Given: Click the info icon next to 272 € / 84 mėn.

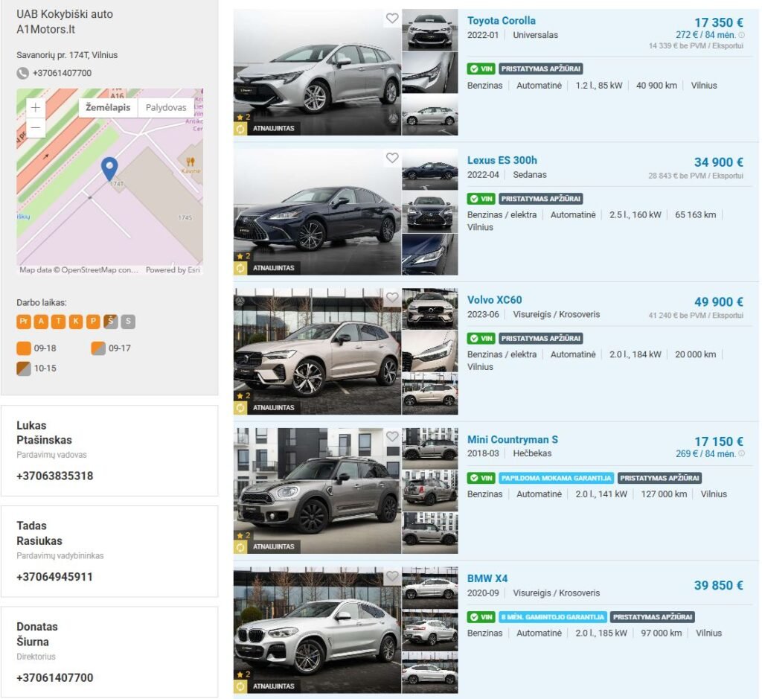Looking at the screenshot, I should (742, 35).
